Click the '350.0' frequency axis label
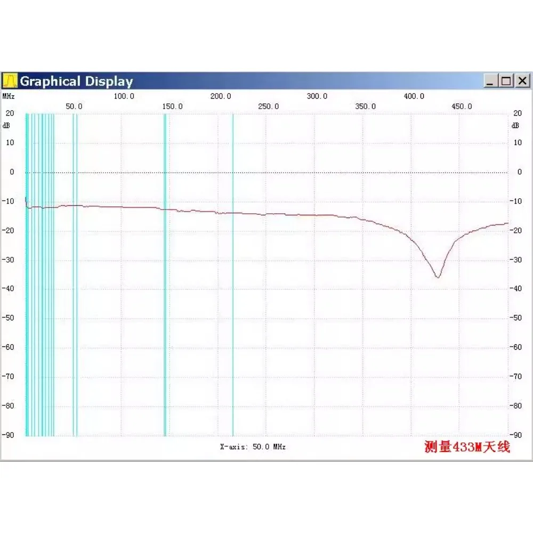Viewport: 533px width, 533px height. pyautogui.click(x=366, y=107)
